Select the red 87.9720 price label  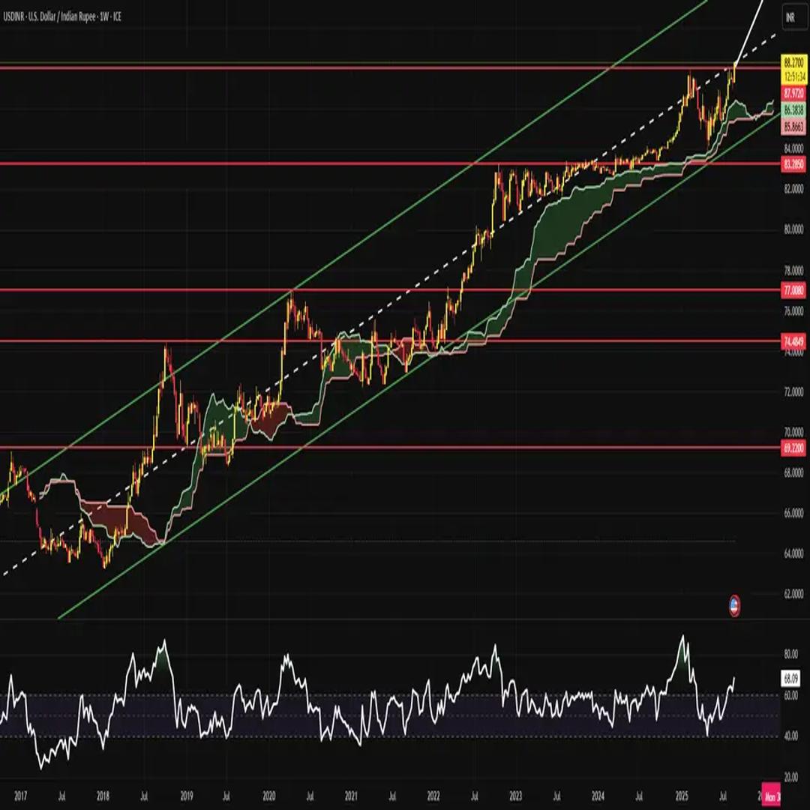click(793, 93)
